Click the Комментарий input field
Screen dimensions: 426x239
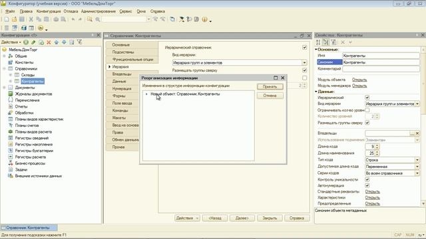pyautogui.click(x=381, y=69)
